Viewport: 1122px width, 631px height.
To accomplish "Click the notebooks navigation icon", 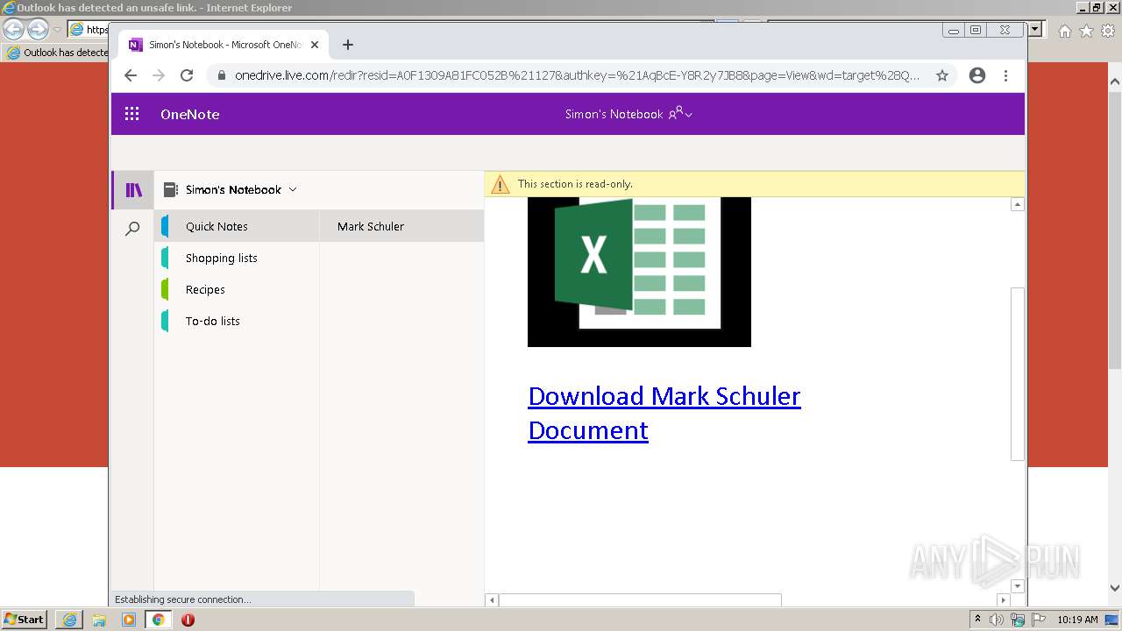I will coord(133,190).
